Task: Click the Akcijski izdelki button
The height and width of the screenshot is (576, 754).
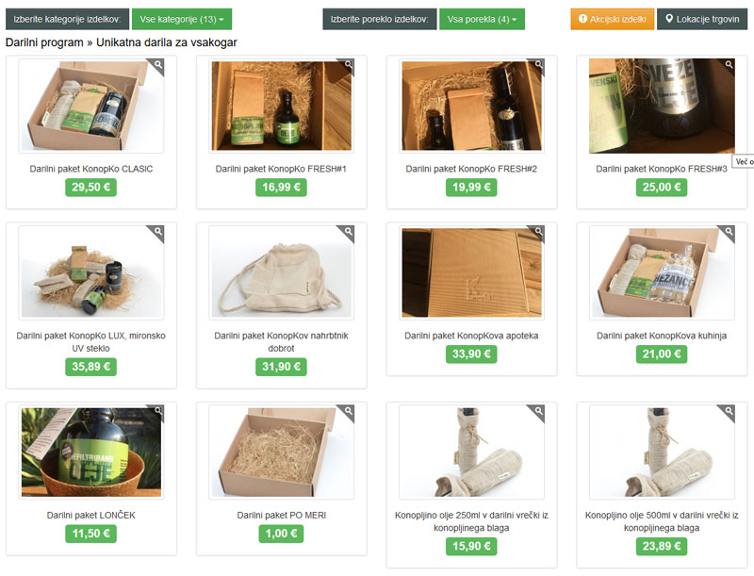Action: point(612,19)
